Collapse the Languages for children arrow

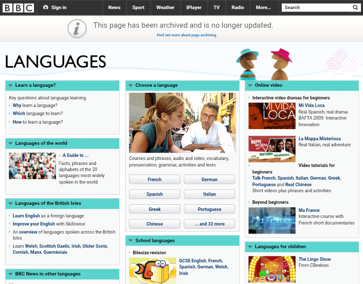[x=250, y=247]
